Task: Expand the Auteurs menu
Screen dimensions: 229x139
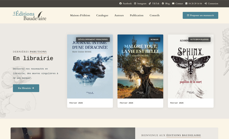Action: click(x=119, y=15)
